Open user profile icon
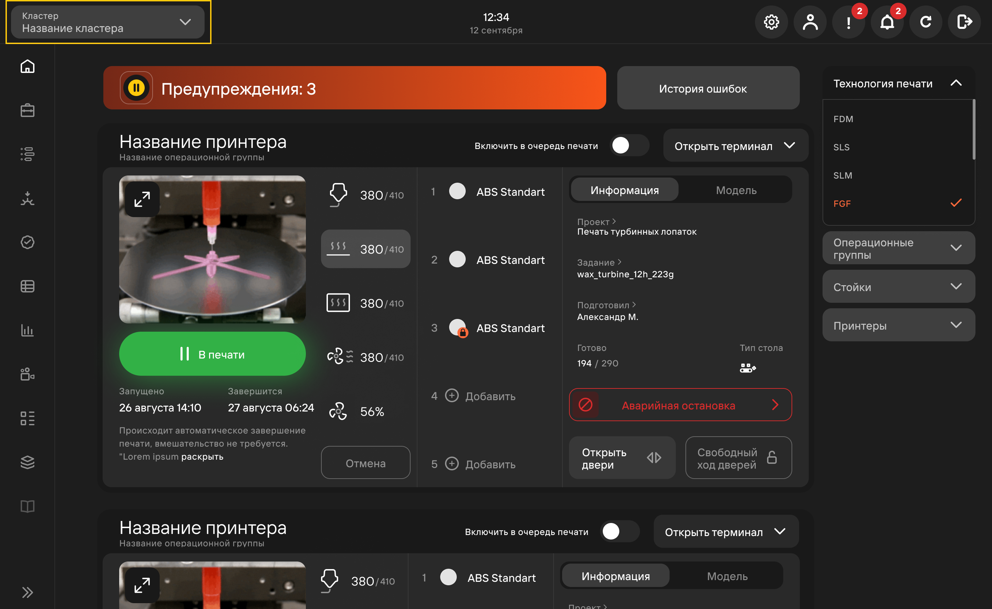Screen dimensions: 992x609 (x=810, y=22)
